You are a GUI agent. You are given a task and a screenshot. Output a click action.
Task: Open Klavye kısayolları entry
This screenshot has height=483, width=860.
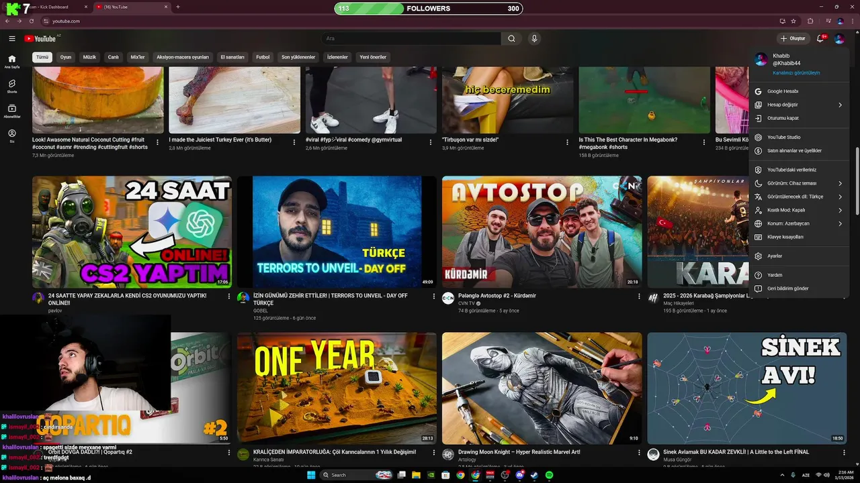799,237
